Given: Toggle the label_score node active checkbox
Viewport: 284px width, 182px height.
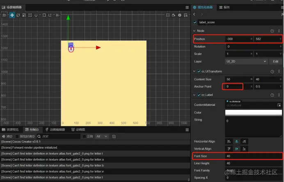Looking at the screenshot, I should (195, 22).
